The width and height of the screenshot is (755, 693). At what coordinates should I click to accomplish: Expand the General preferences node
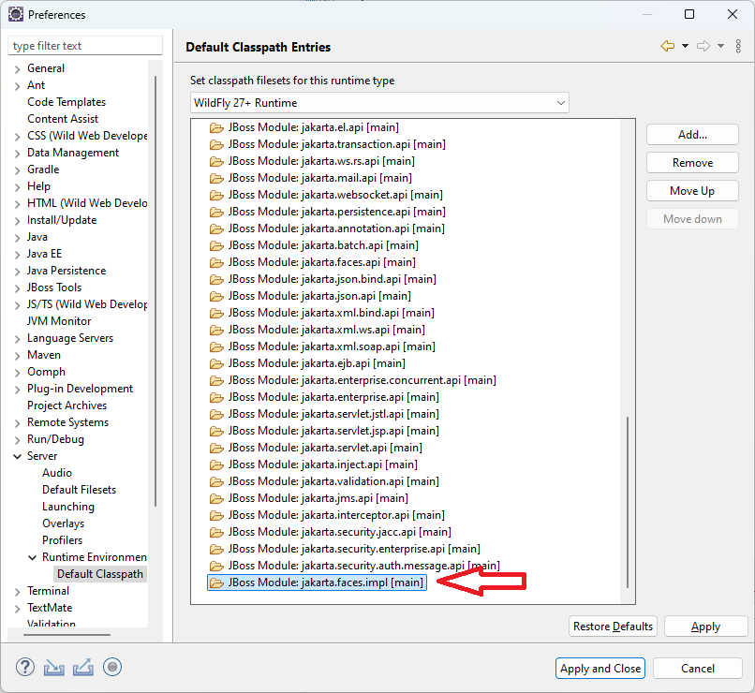click(x=18, y=68)
